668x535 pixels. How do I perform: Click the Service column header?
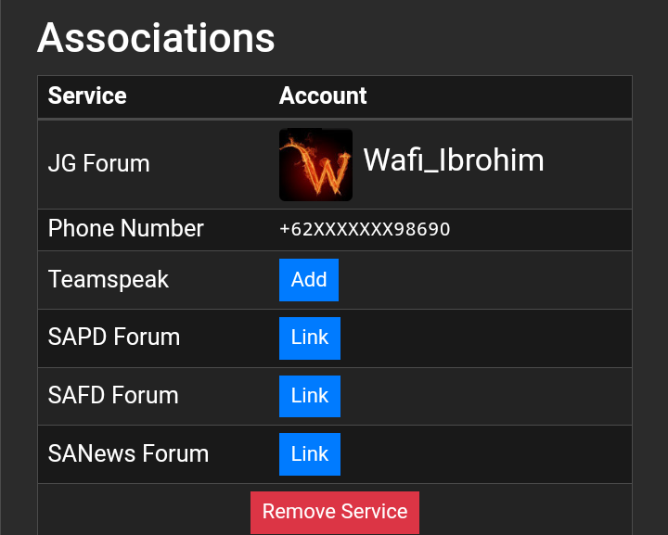coord(87,96)
